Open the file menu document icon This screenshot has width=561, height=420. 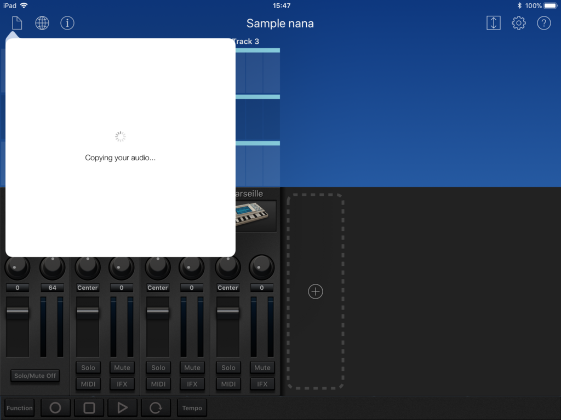tap(17, 23)
